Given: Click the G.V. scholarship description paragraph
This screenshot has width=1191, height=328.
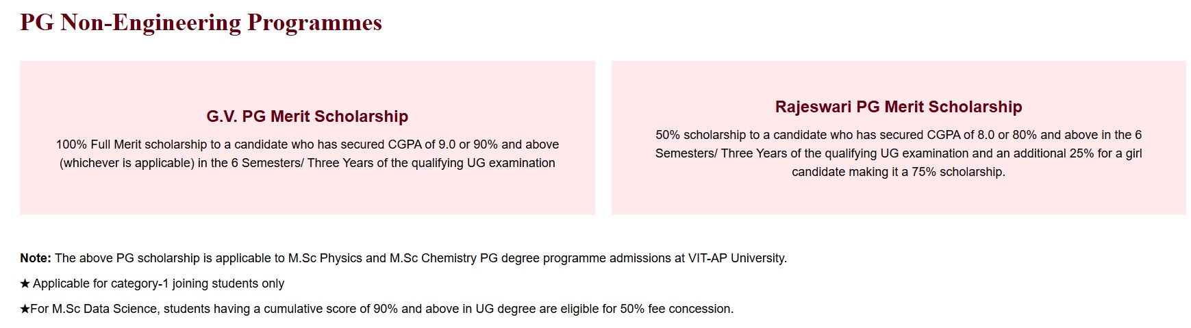Looking at the screenshot, I should click(x=307, y=154).
